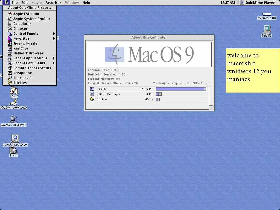Click the QuickTime Player row icon in memory list
This screenshot has height=210, width=280.
pyautogui.click(x=92, y=94)
